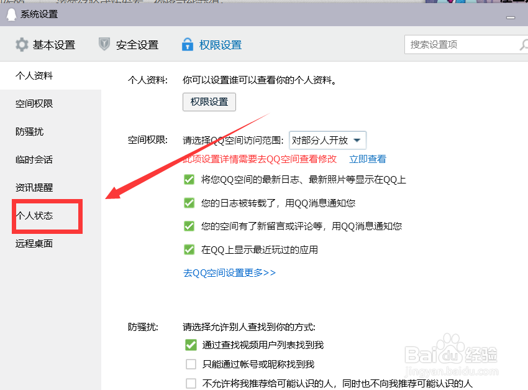Uncheck 将您QQ空间的最新日志、最新照片等显示在QQ上
The image size is (528, 390).
click(x=189, y=179)
